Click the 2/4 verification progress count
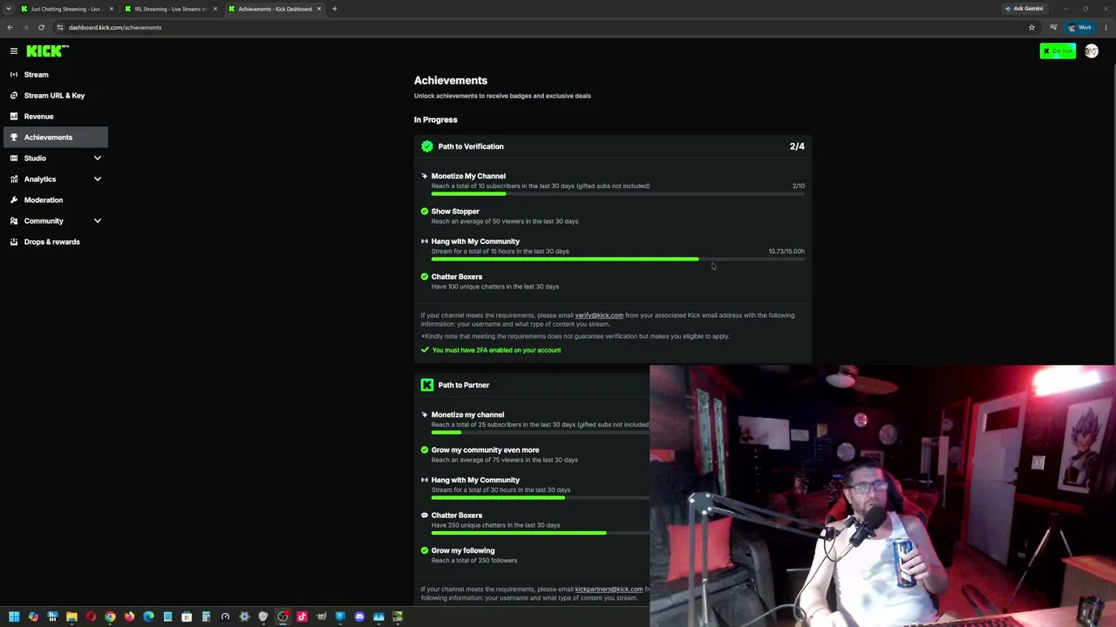This screenshot has width=1116, height=627. click(797, 146)
